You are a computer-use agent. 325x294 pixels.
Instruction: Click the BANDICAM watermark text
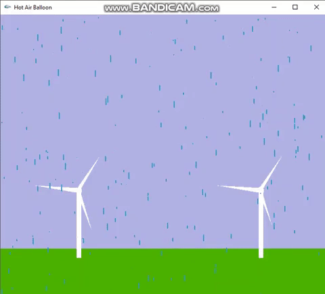(162, 8)
